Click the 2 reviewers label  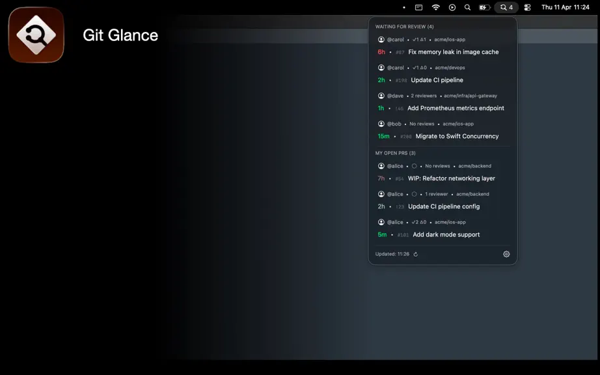(424, 96)
